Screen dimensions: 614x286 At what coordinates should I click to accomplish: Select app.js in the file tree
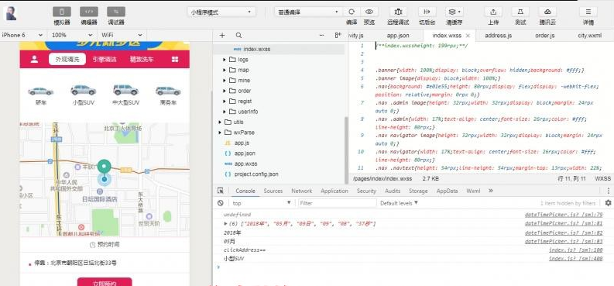(242, 143)
